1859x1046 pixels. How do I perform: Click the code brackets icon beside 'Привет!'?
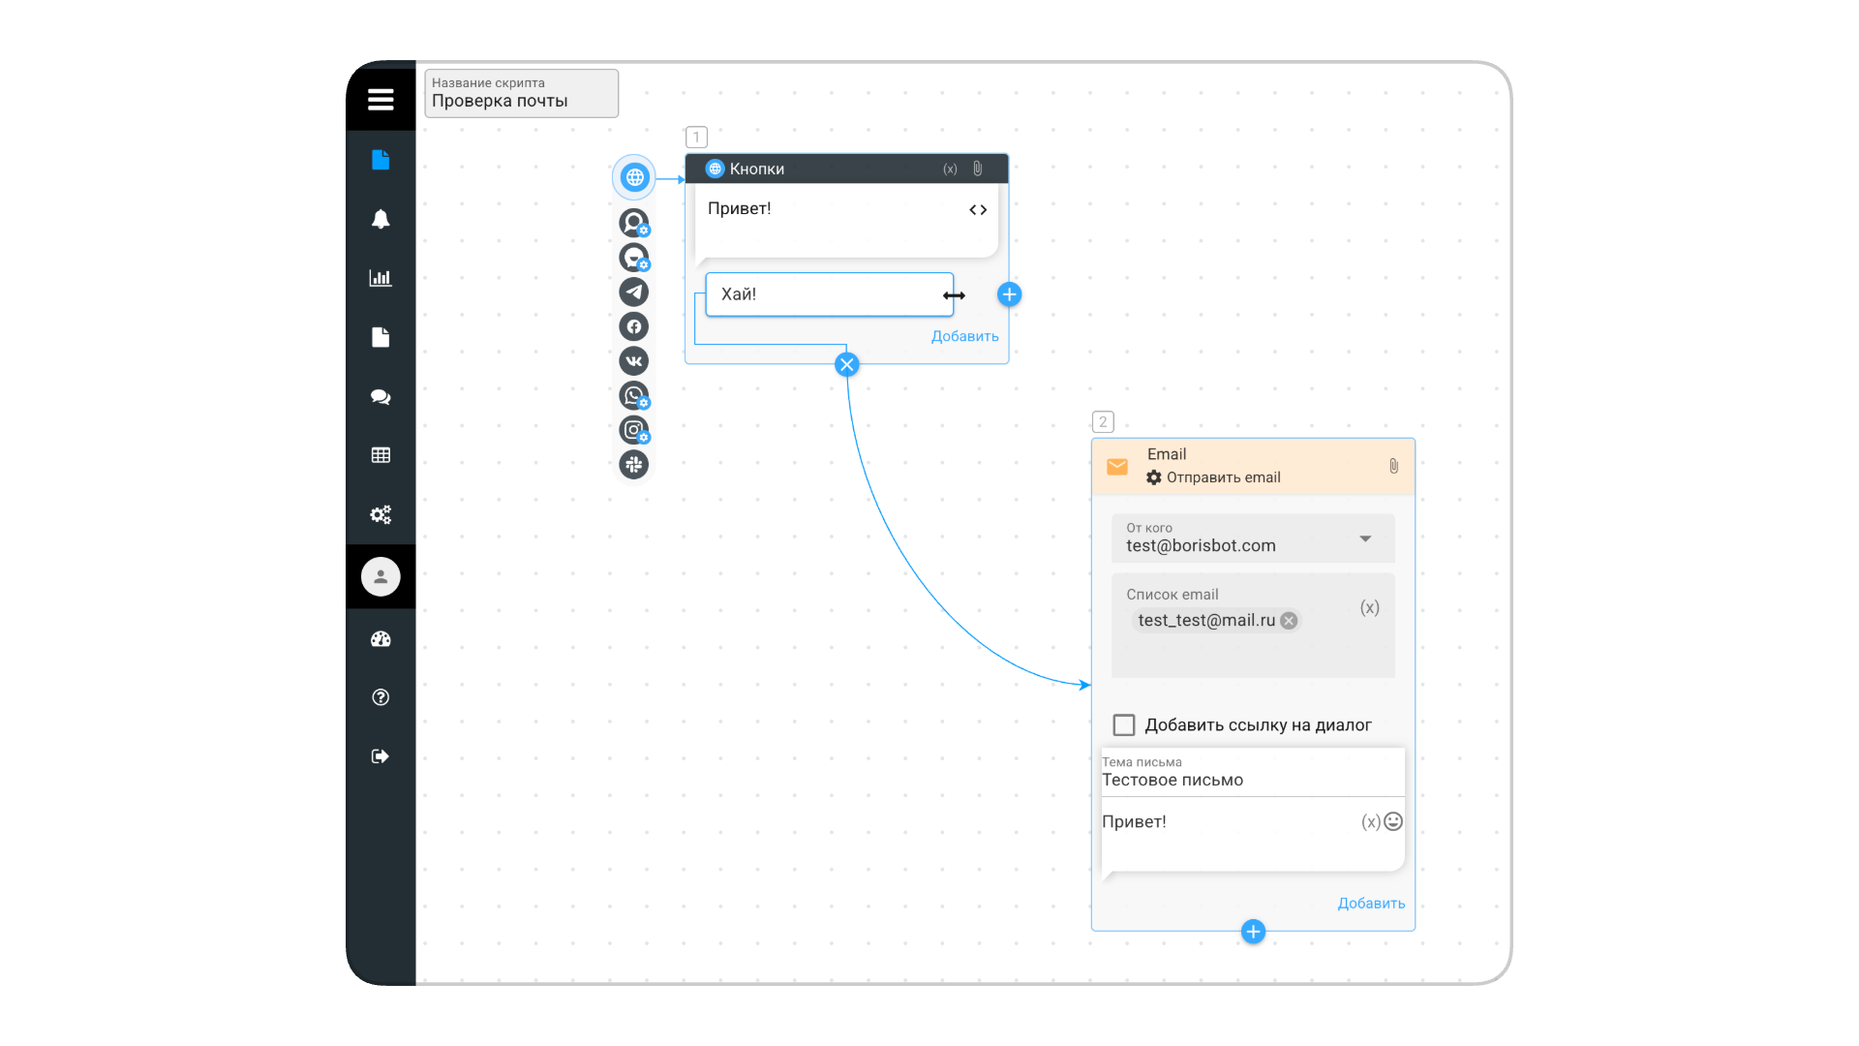978,209
